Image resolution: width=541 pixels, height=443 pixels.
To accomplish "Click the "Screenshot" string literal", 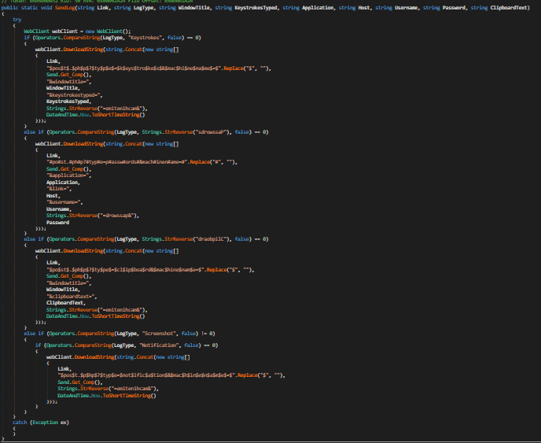I will (159, 333).
